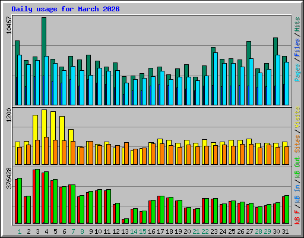Screen dimensions: 304x238
Task: Click the green kB Out bar for day 31
Action: click(x=287, y=209)
